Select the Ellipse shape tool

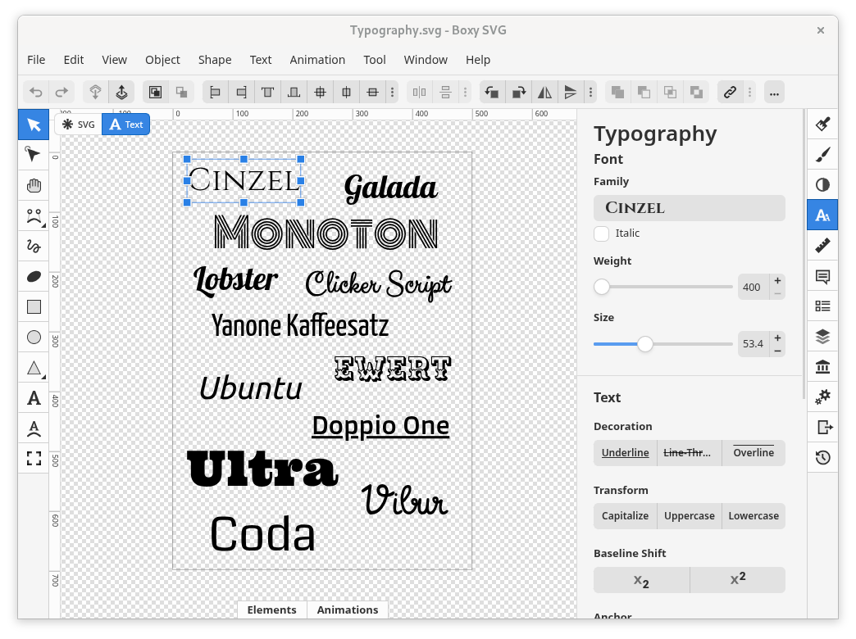(x=34, y=338)
